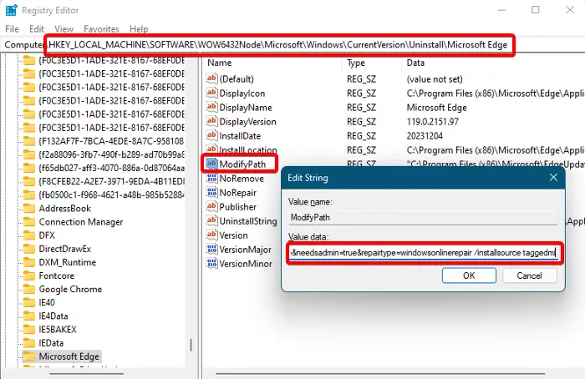585x379 pixels.
Task: Click the ModifyPath string value icon
Action: (211, 164)
